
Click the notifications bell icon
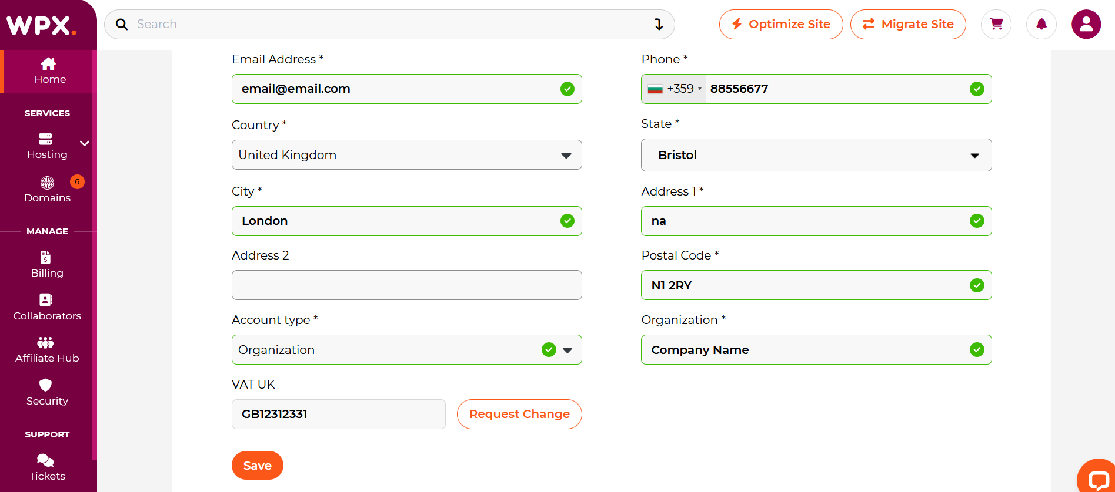click(1041, 24)
